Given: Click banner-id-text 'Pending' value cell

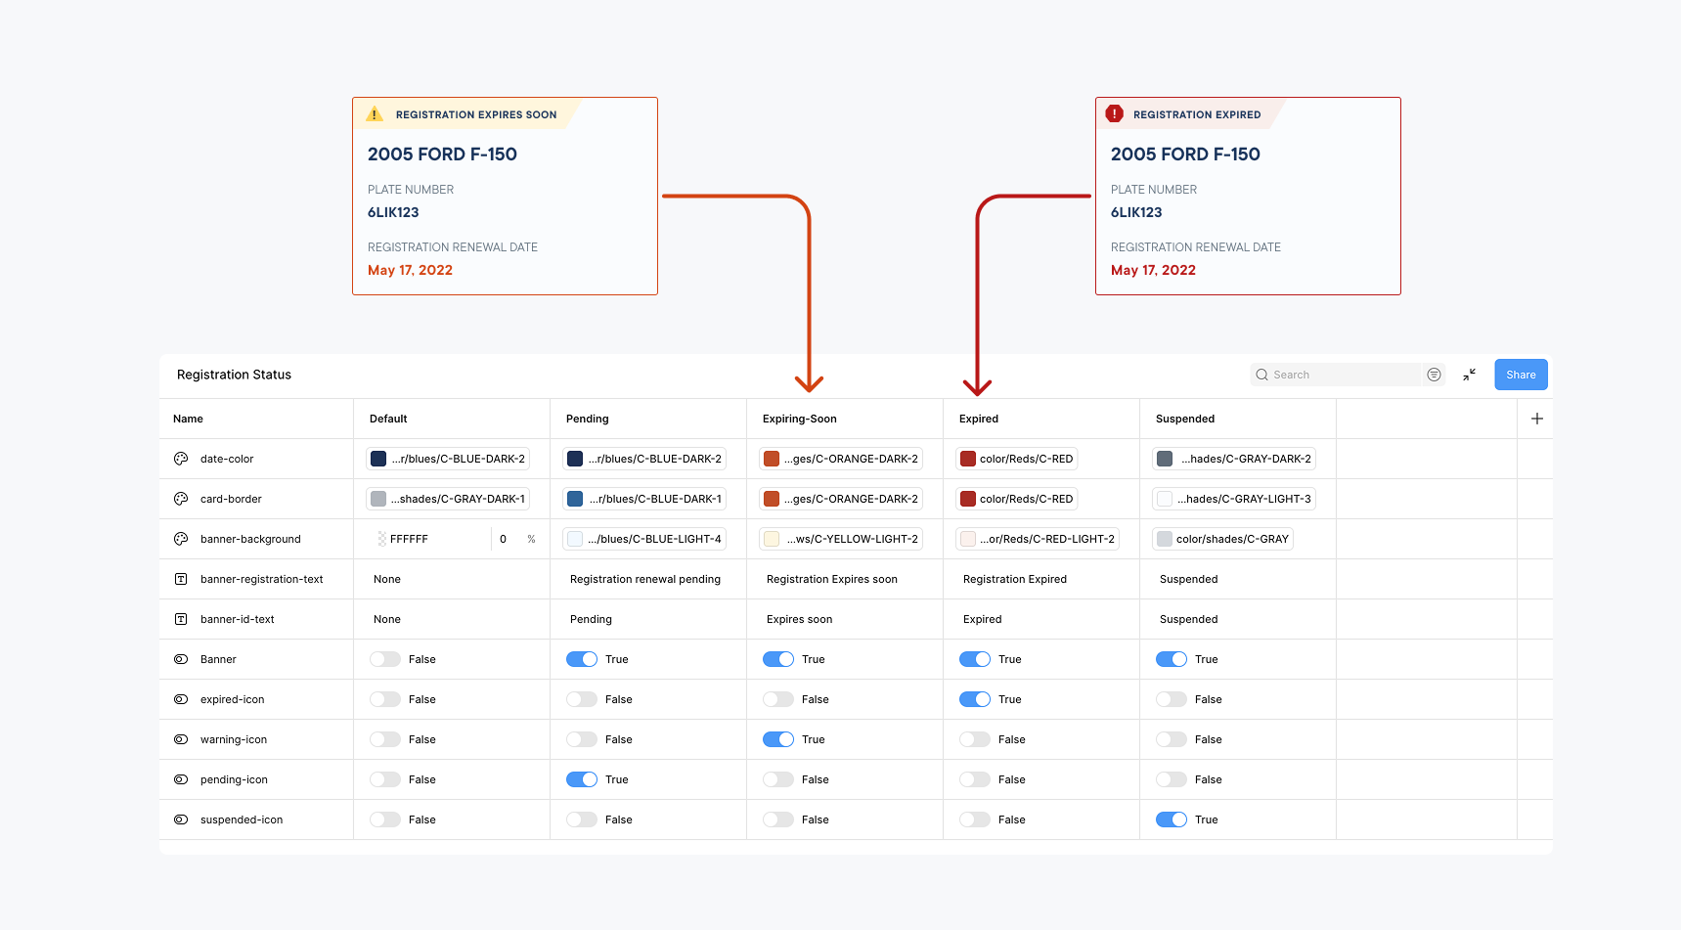Looking at the screenshot, I should click(647, 619).
